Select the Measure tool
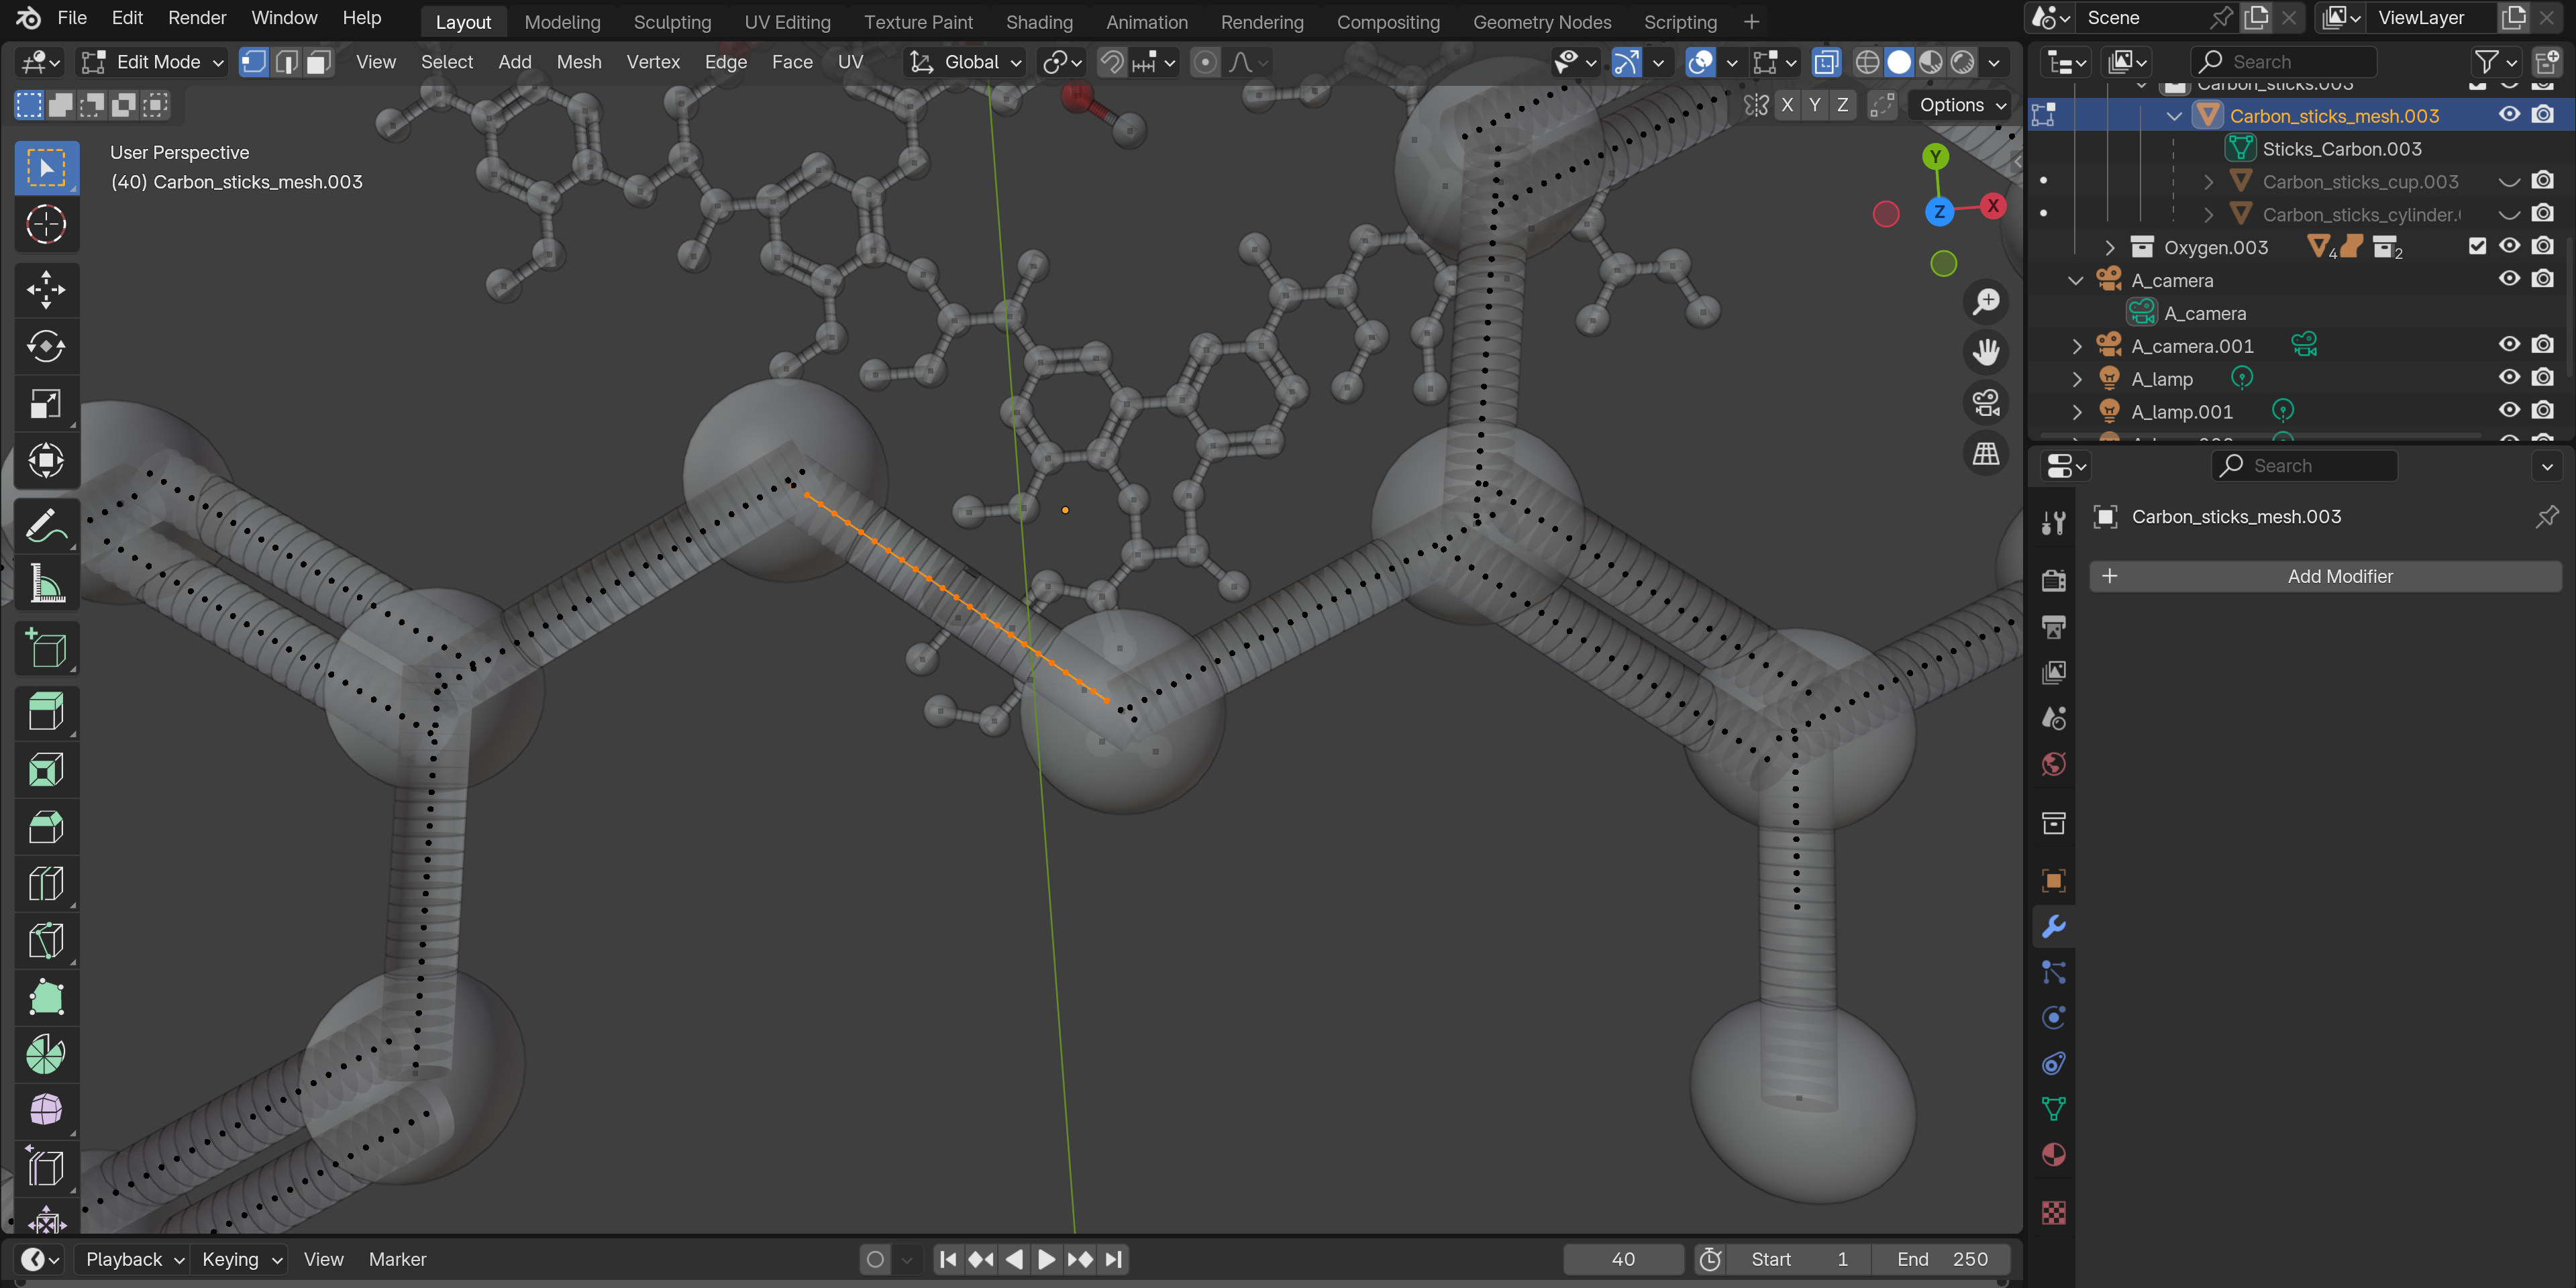Screen dimensions: 2576x1288 [x=46, y=583]
